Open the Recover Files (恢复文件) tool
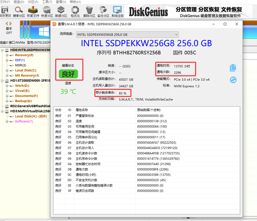 pyautogui.click(x=33, y=12)
